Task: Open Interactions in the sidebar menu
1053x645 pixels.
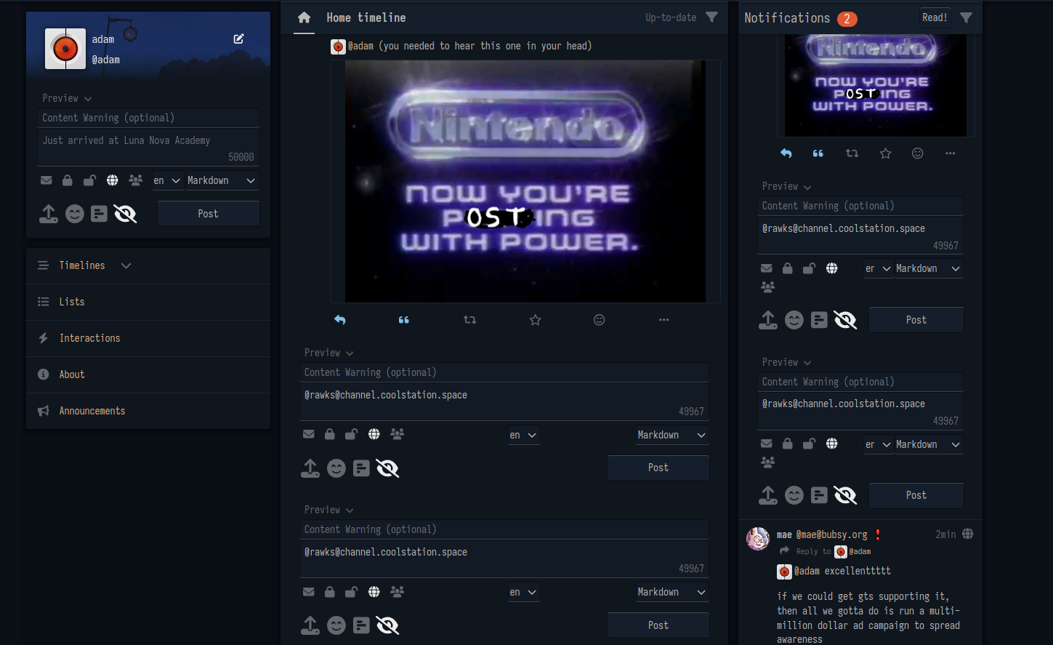Action: (x=148, y=338)
